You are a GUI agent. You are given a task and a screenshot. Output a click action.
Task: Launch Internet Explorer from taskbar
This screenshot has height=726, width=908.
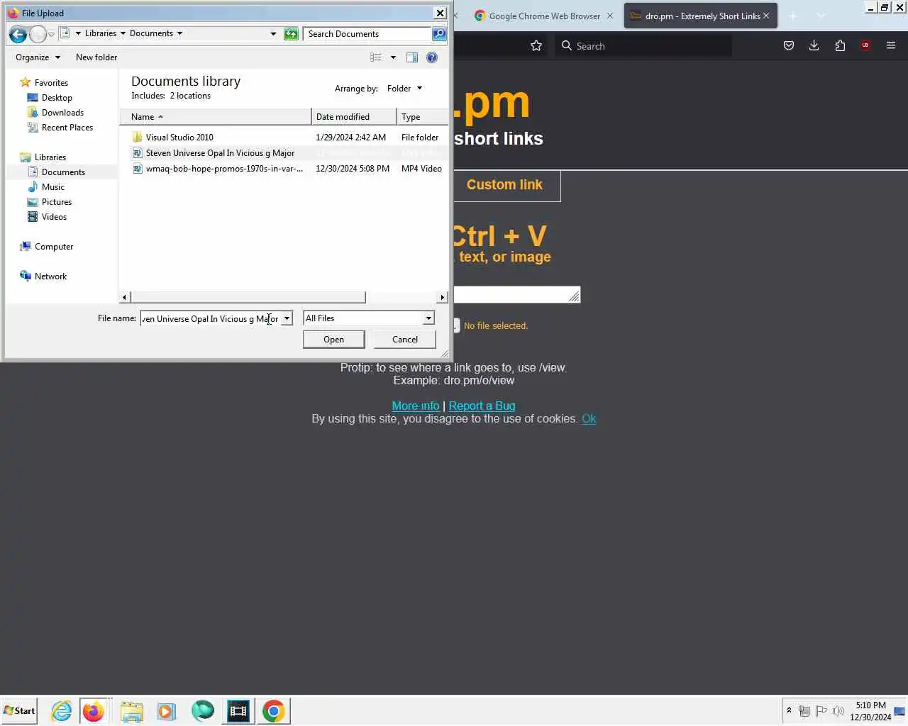(62, 710)
